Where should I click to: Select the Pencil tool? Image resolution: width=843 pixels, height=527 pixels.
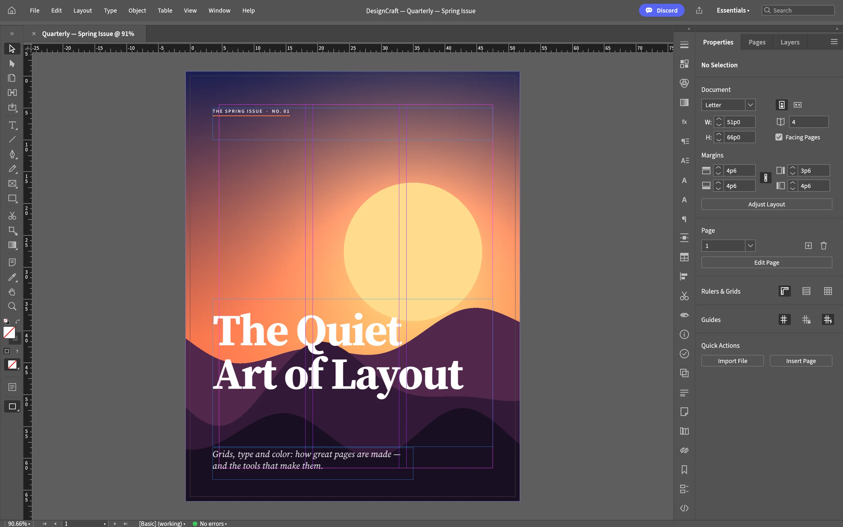pos(12,169)
